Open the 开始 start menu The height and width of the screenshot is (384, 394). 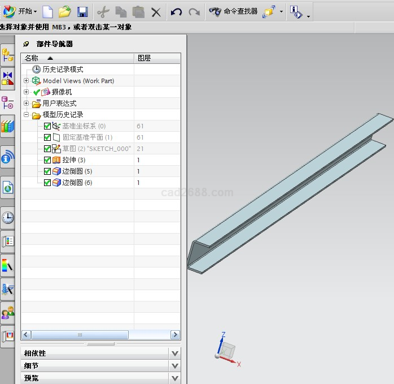point(20,11)
